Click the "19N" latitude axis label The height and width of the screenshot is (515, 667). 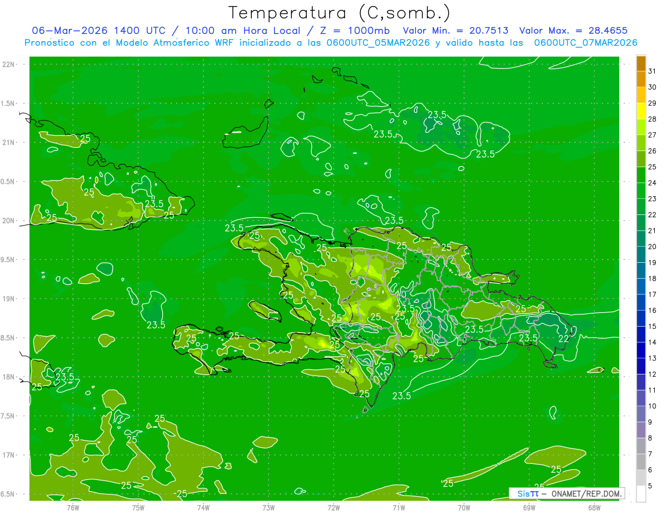point(9,299)
